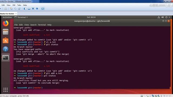Click the 'git add a.txt' command text
Image resolution: width=173 pixels, height=97 pixels.
(54, 73)
